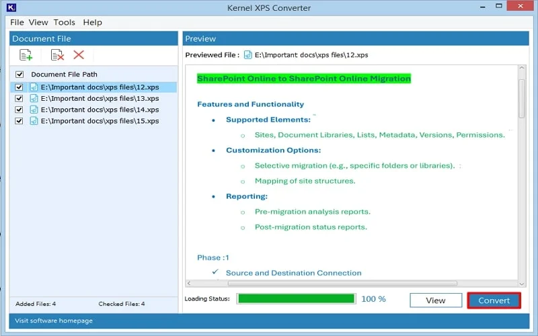Click the Add file icon with green plus
This screenshot has width=538, height=336.
click(26, 55)
